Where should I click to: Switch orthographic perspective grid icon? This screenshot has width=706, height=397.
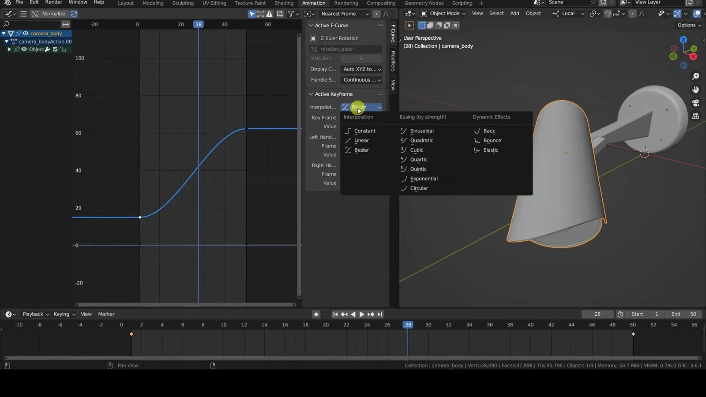click(695, 116)
